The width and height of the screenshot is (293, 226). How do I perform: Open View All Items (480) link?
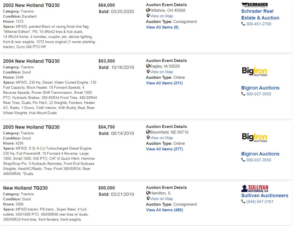[x=164, y=210]
